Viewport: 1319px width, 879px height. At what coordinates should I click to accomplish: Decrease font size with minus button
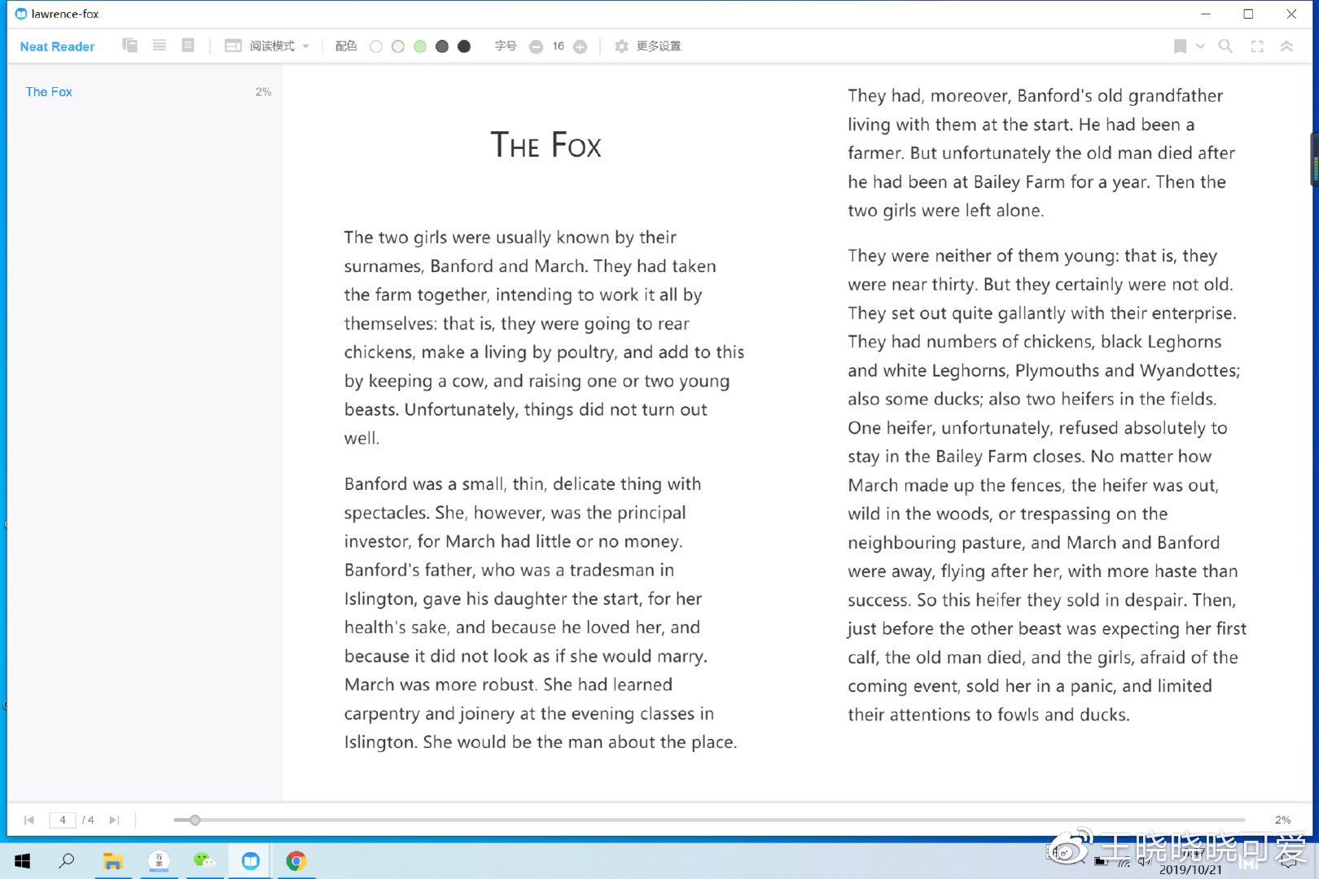536,46
